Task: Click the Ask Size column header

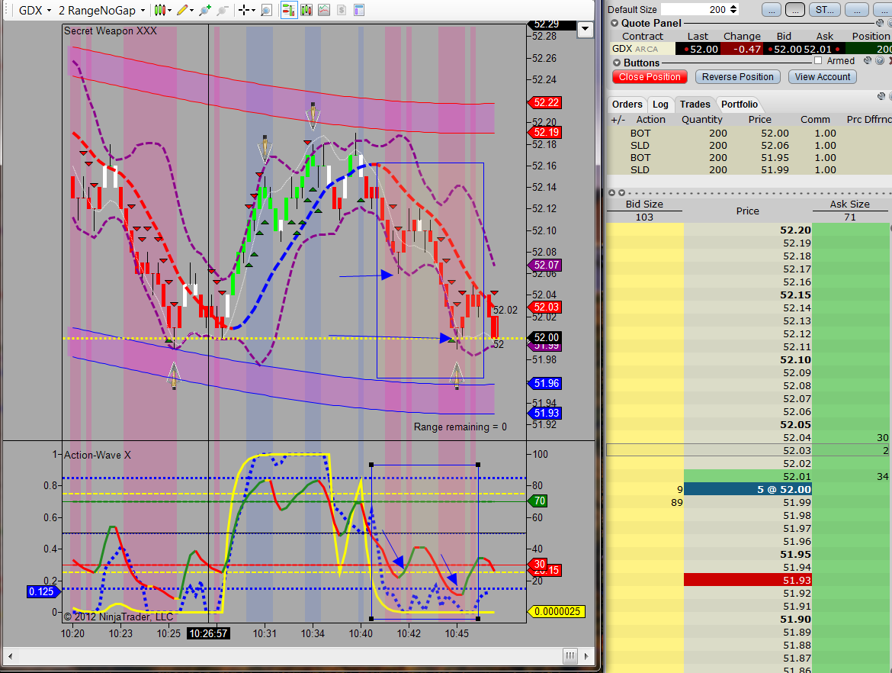Action: 849,204
